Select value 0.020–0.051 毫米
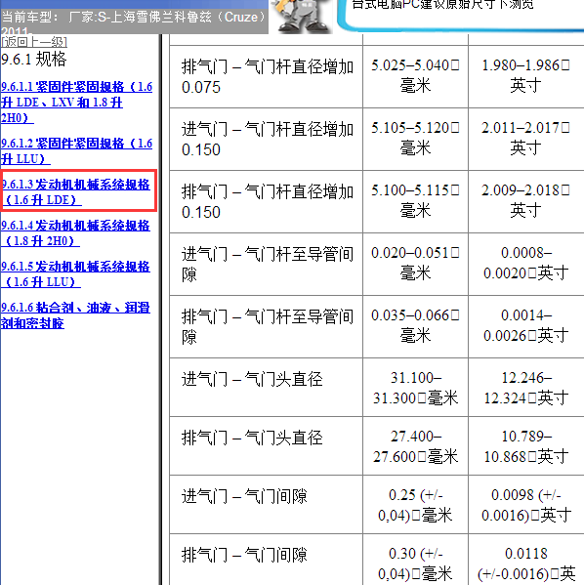This screenshot has width=584, height=585. point(415,263)
